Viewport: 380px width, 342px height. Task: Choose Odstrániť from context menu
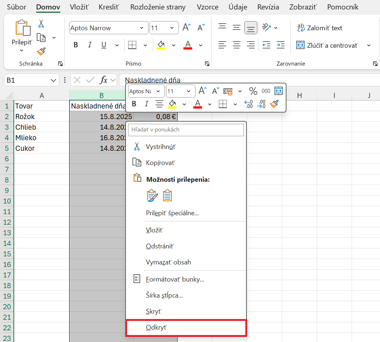pyautogui.click(x=186, y=246)
